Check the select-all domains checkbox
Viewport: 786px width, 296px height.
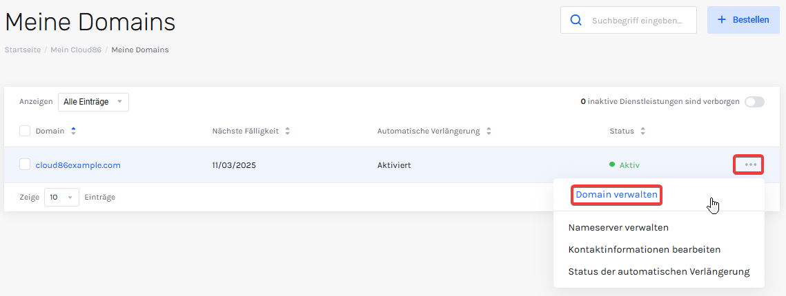(x=25, y=131)
